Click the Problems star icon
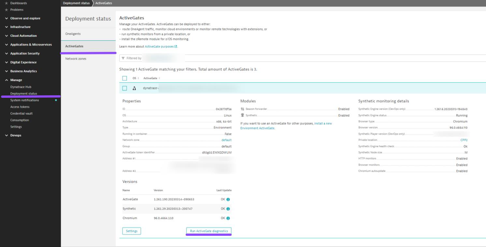 click(x=6, y=10)
